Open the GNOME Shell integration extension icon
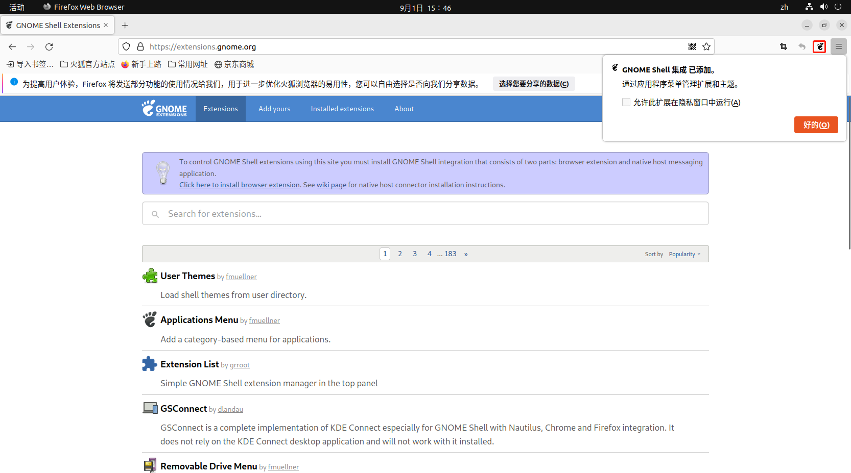851x473 pixels. [820, 46]
